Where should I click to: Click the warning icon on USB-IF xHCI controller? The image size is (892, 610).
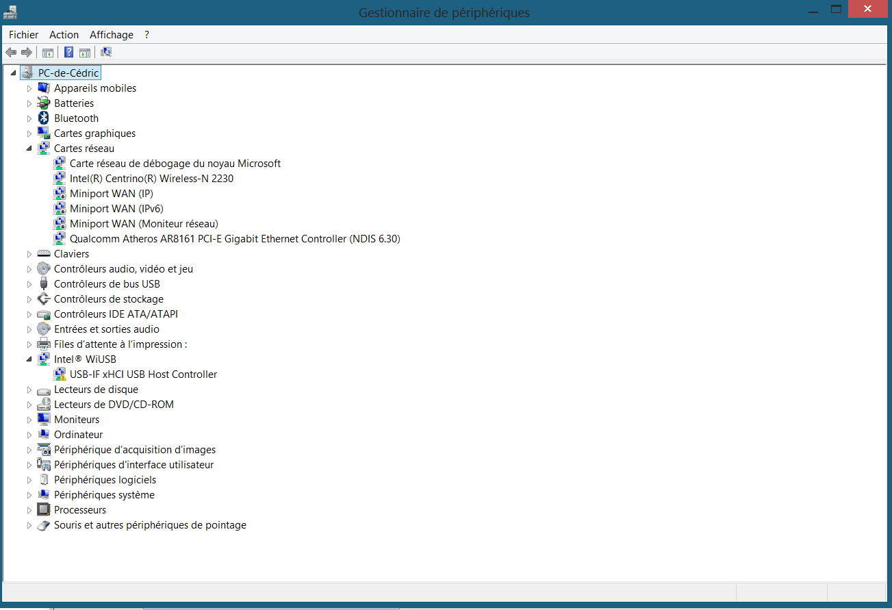60,374
